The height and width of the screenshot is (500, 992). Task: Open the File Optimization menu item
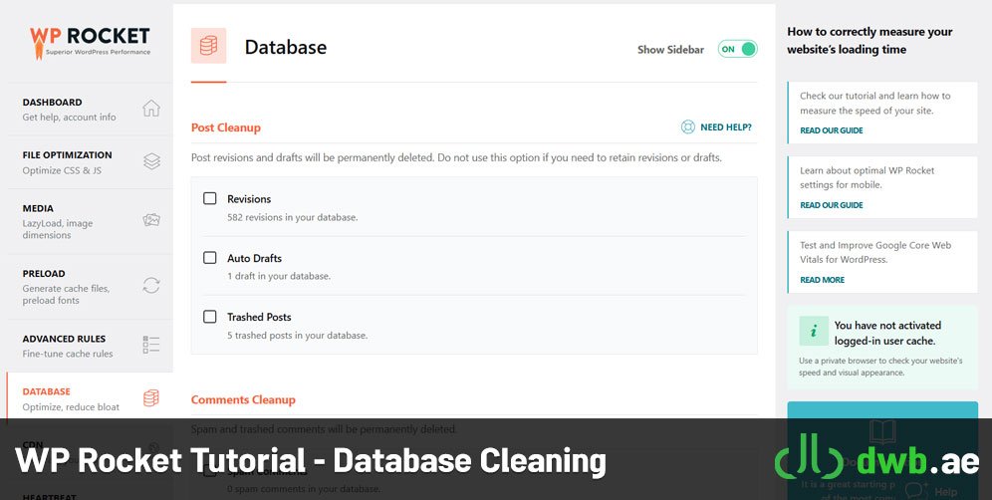(90, 162)
